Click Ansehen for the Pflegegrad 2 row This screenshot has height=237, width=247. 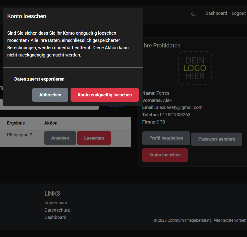pos(60,138)
